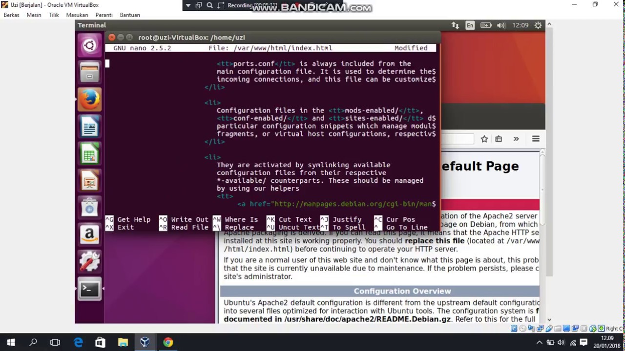Bookmark page with Firefox star icon
This screenshot has width=625, height=351.
pos(484,139)
